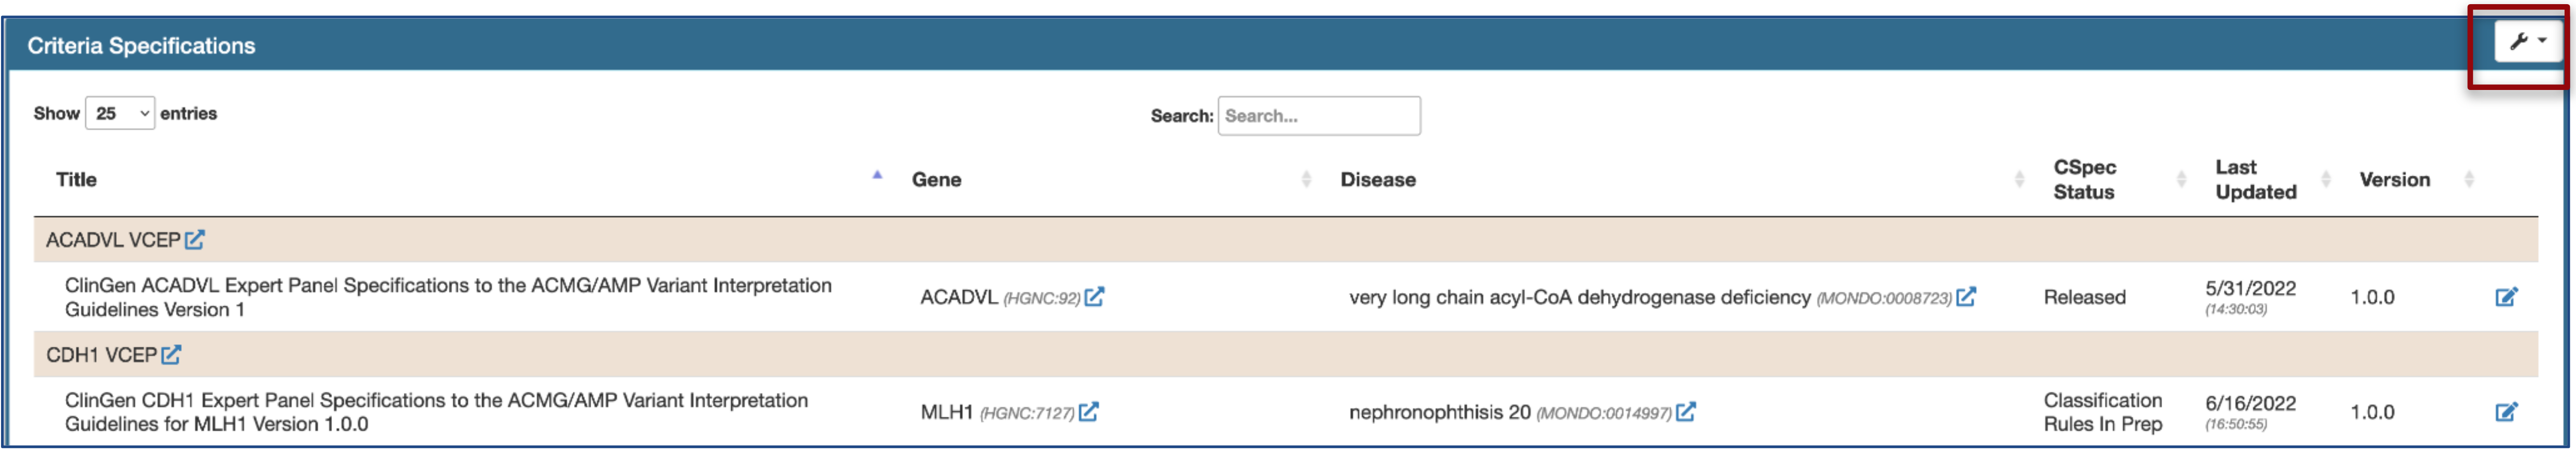The width and height of the screenshot is (2576, 455).
Task: Edit the CDH1 MLH1 specification row
Action: [2506, 412]
